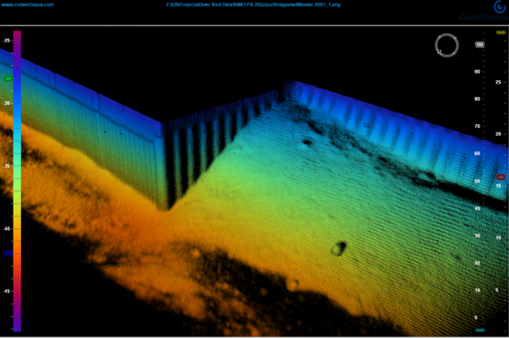Screen dimensions: 509x338
Task: Click the 70 tick on the range scale
Action: point(477,127)
